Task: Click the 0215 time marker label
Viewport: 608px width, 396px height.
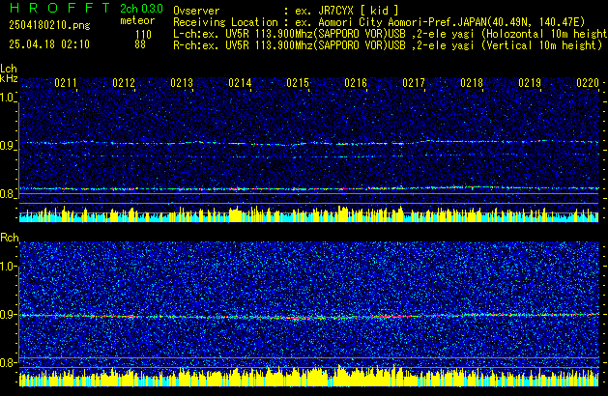Action: pos(298,83)
